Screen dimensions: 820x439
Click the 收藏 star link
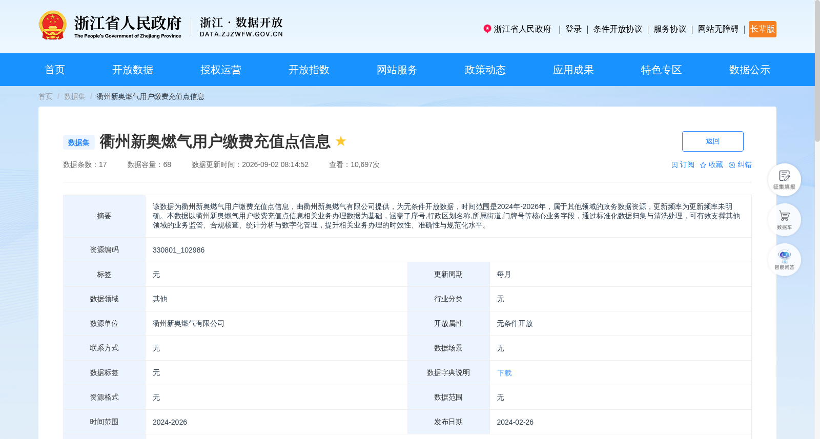(x=711, y=165)
